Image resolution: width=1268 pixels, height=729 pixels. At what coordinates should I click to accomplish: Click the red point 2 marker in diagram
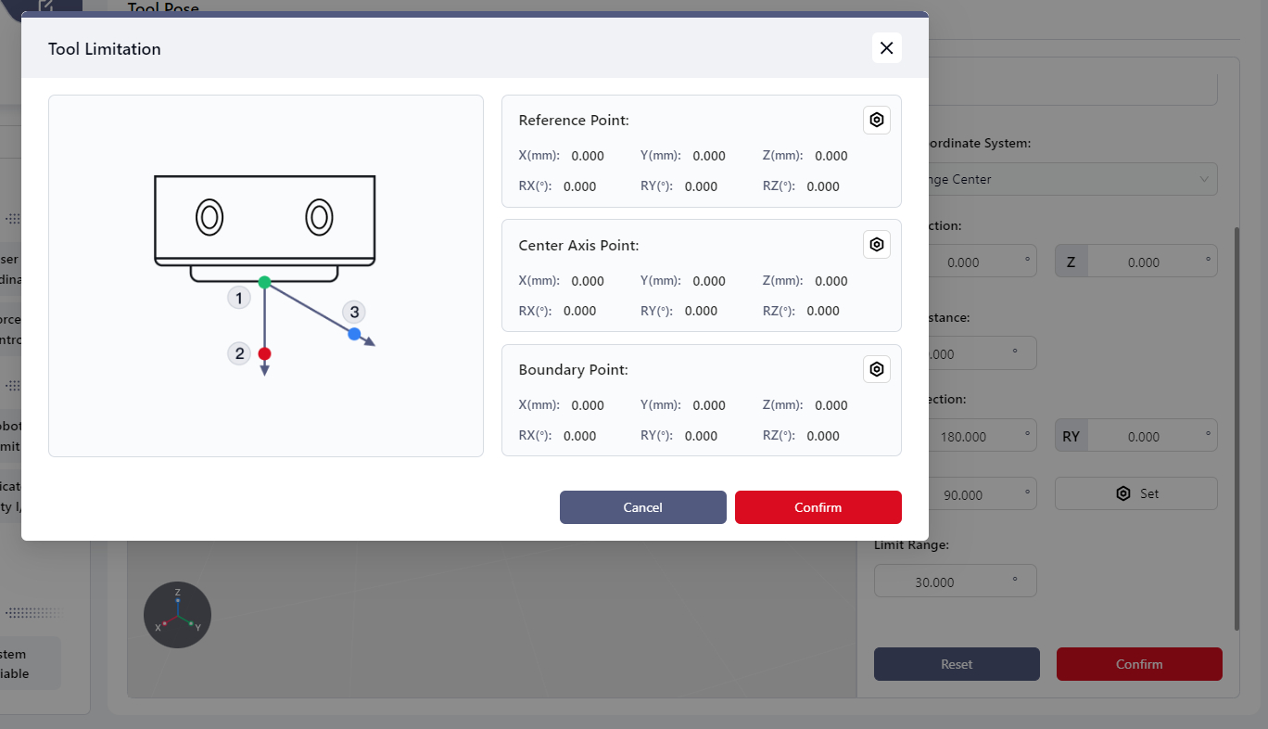click(264, 353)
